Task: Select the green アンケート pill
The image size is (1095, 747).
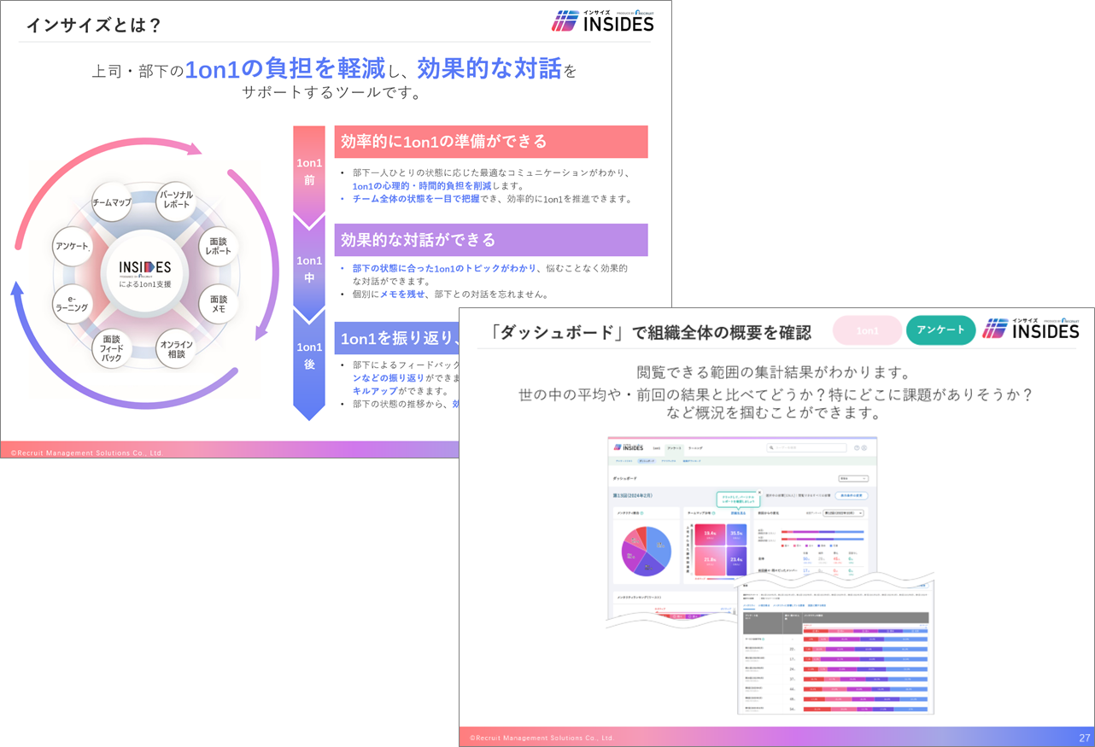Action: (x=940, y=330)
